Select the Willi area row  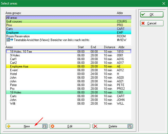click(x=69, y=104)
